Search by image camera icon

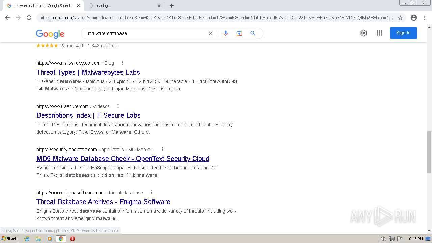click(x=239, y=33)
